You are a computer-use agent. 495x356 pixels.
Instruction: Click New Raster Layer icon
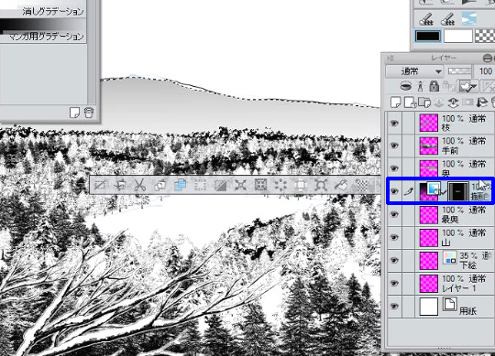point(395,102)
